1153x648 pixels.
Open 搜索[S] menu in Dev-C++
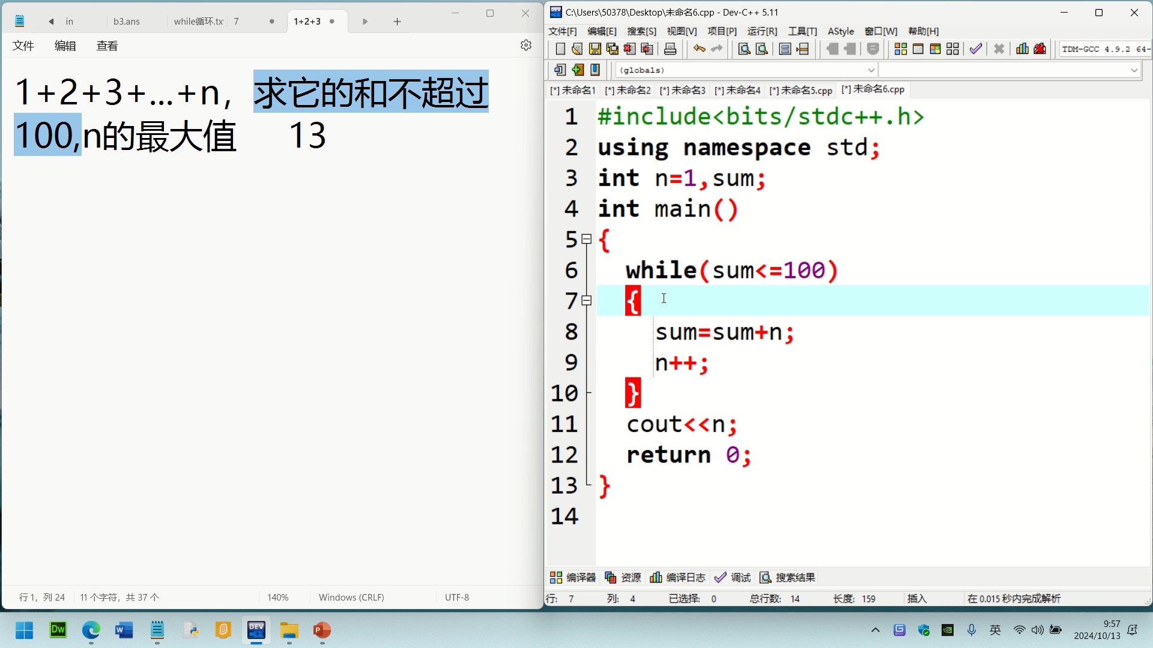(x=641, y=31)
